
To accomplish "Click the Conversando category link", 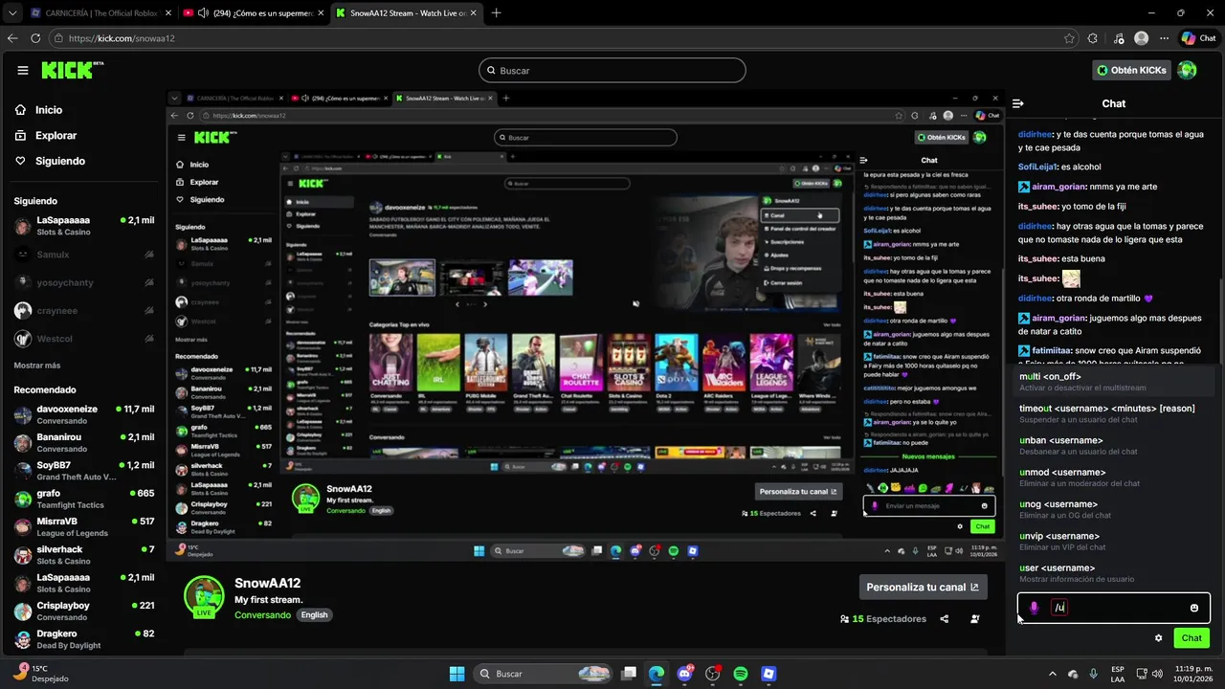I will pyautogui.click(x=262, y=614).
